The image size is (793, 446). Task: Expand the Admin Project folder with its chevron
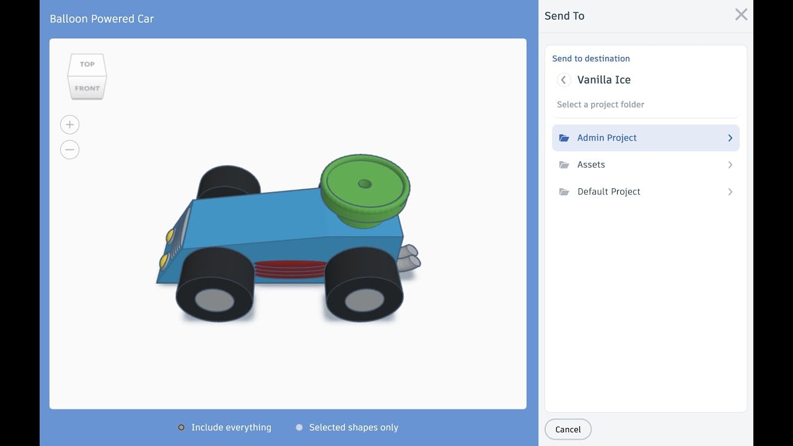tap(730, 138)
